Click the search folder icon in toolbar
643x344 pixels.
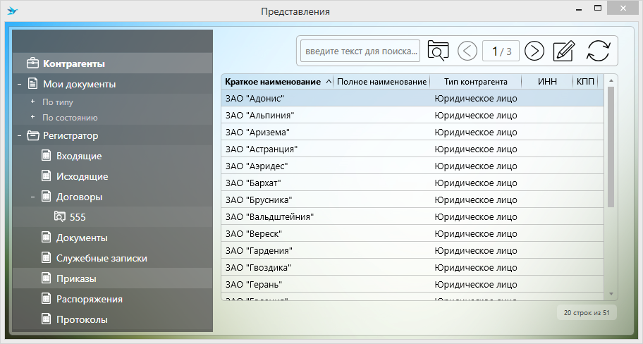[x=438, y=51]
